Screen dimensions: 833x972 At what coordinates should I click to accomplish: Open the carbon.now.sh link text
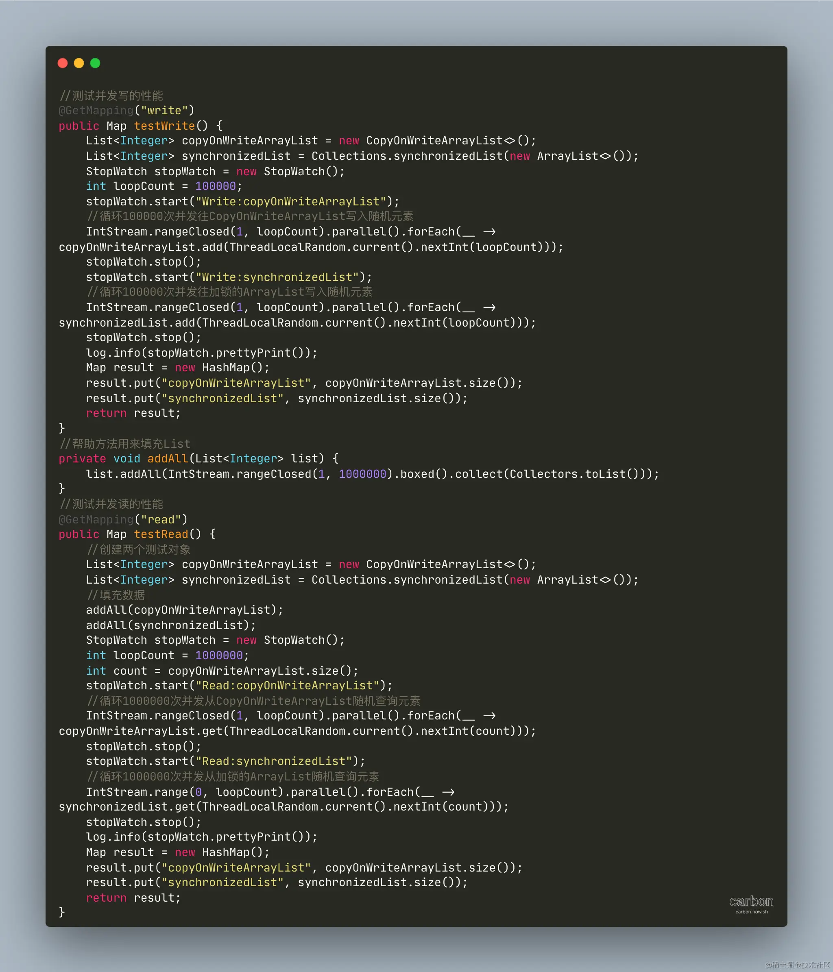[751, 912]
